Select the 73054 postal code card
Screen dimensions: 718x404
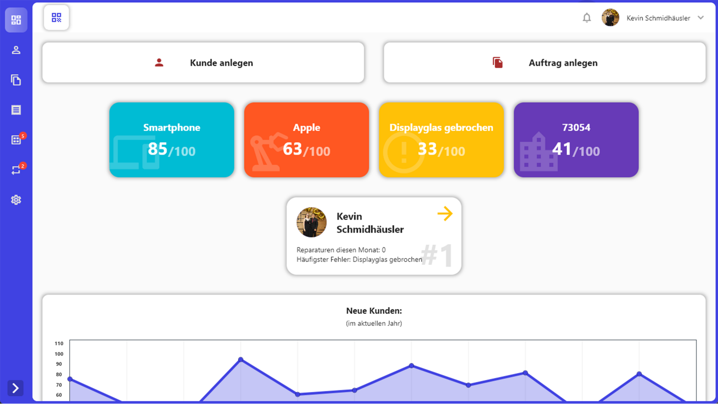pos(576,140)
